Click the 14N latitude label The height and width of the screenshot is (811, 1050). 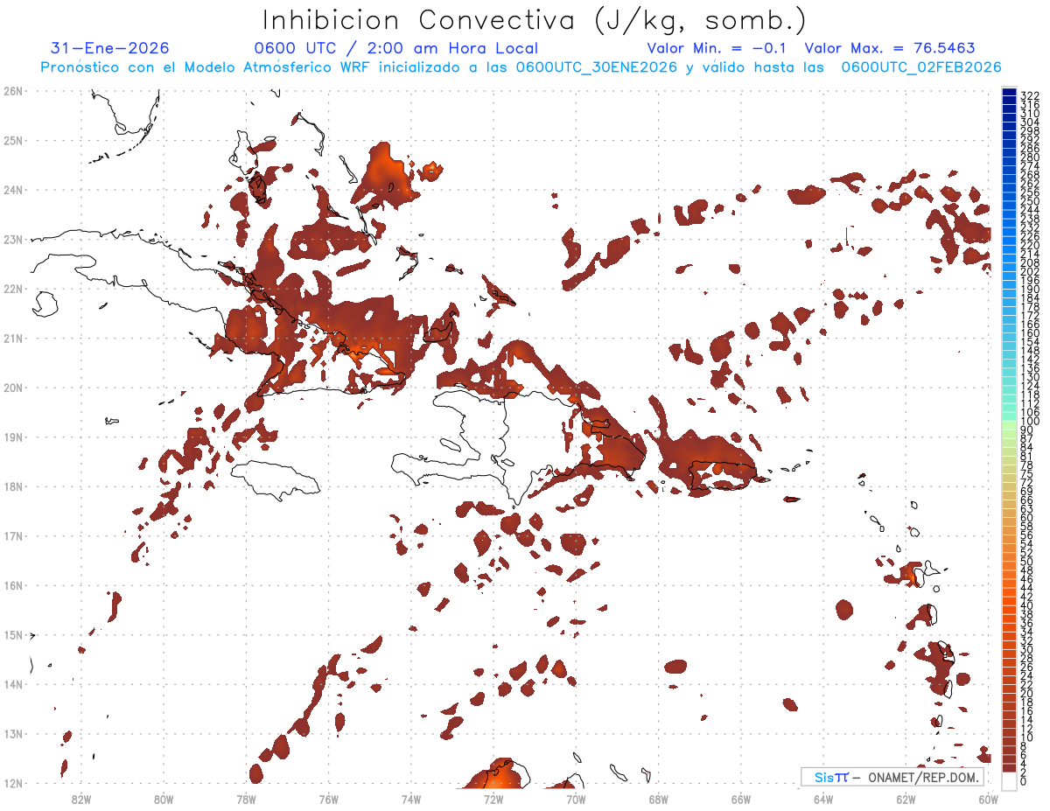pos(12,684)
